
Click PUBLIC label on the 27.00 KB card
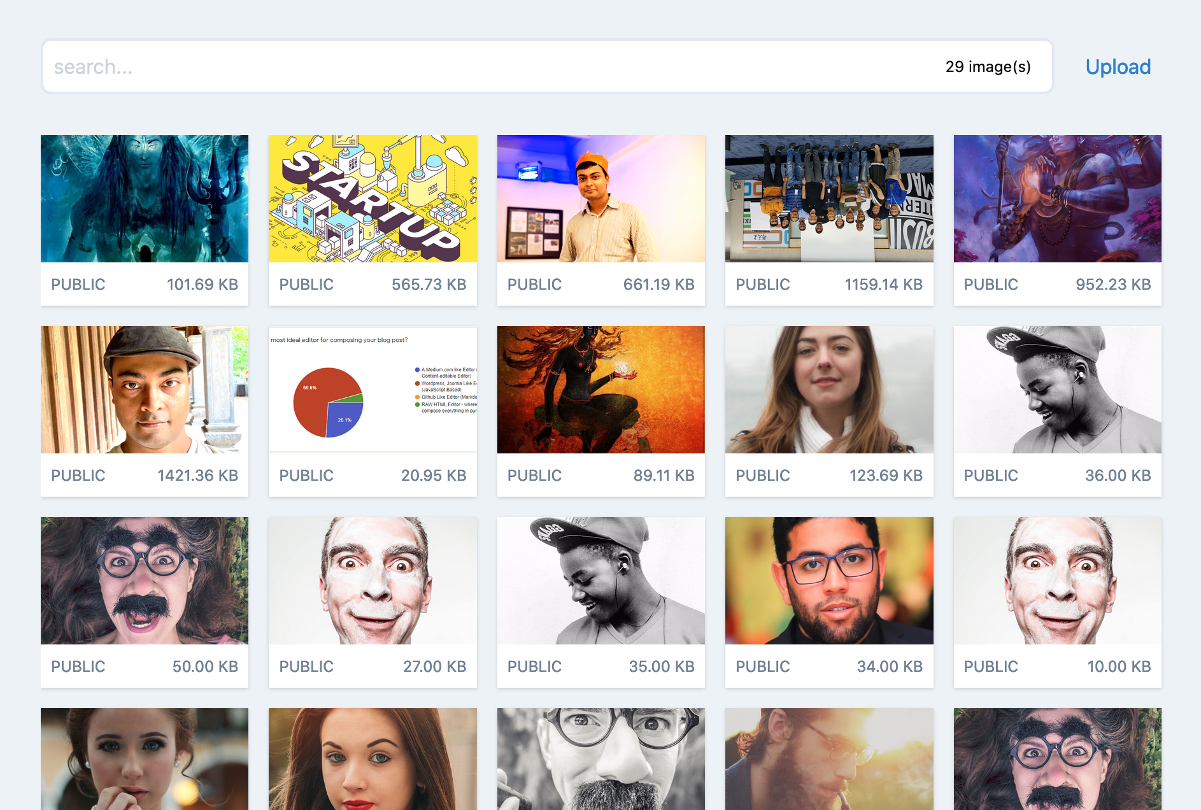(306, 667)
